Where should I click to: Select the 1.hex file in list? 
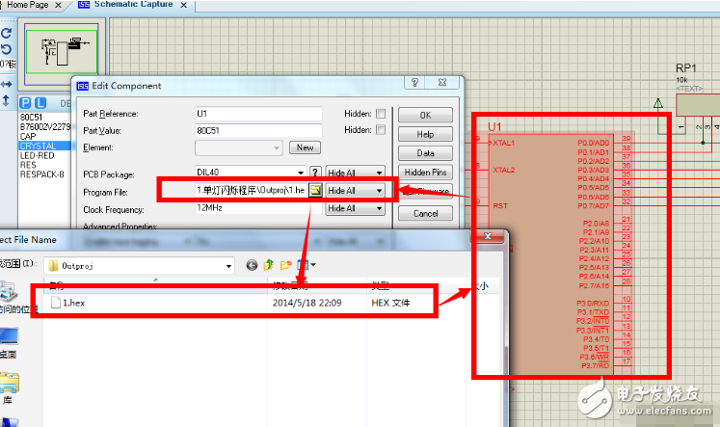[x=73, y=303]
